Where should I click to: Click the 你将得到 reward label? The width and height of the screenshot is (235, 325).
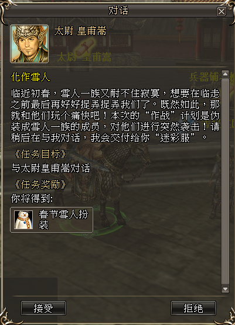pos(32,199)
